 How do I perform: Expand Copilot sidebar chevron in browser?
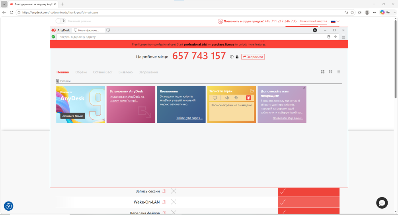tap(394, 12)
